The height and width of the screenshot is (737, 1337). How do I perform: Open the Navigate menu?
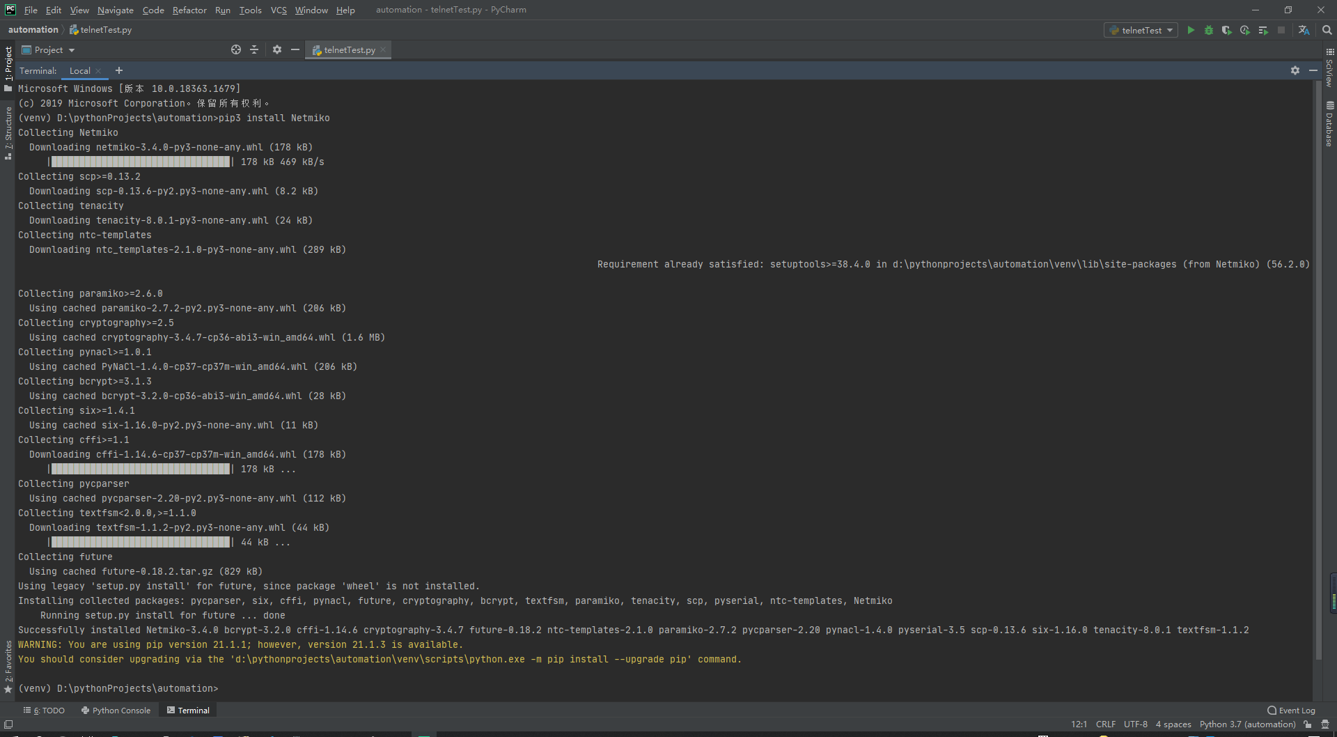pos(115,10)
